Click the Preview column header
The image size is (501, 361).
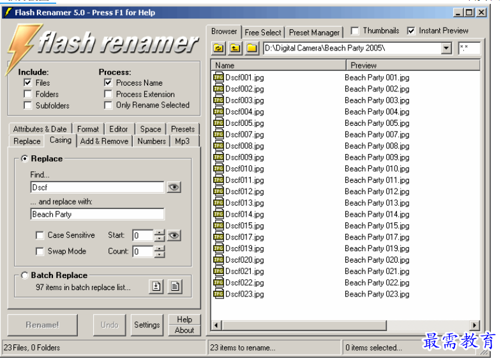point(413,65)
